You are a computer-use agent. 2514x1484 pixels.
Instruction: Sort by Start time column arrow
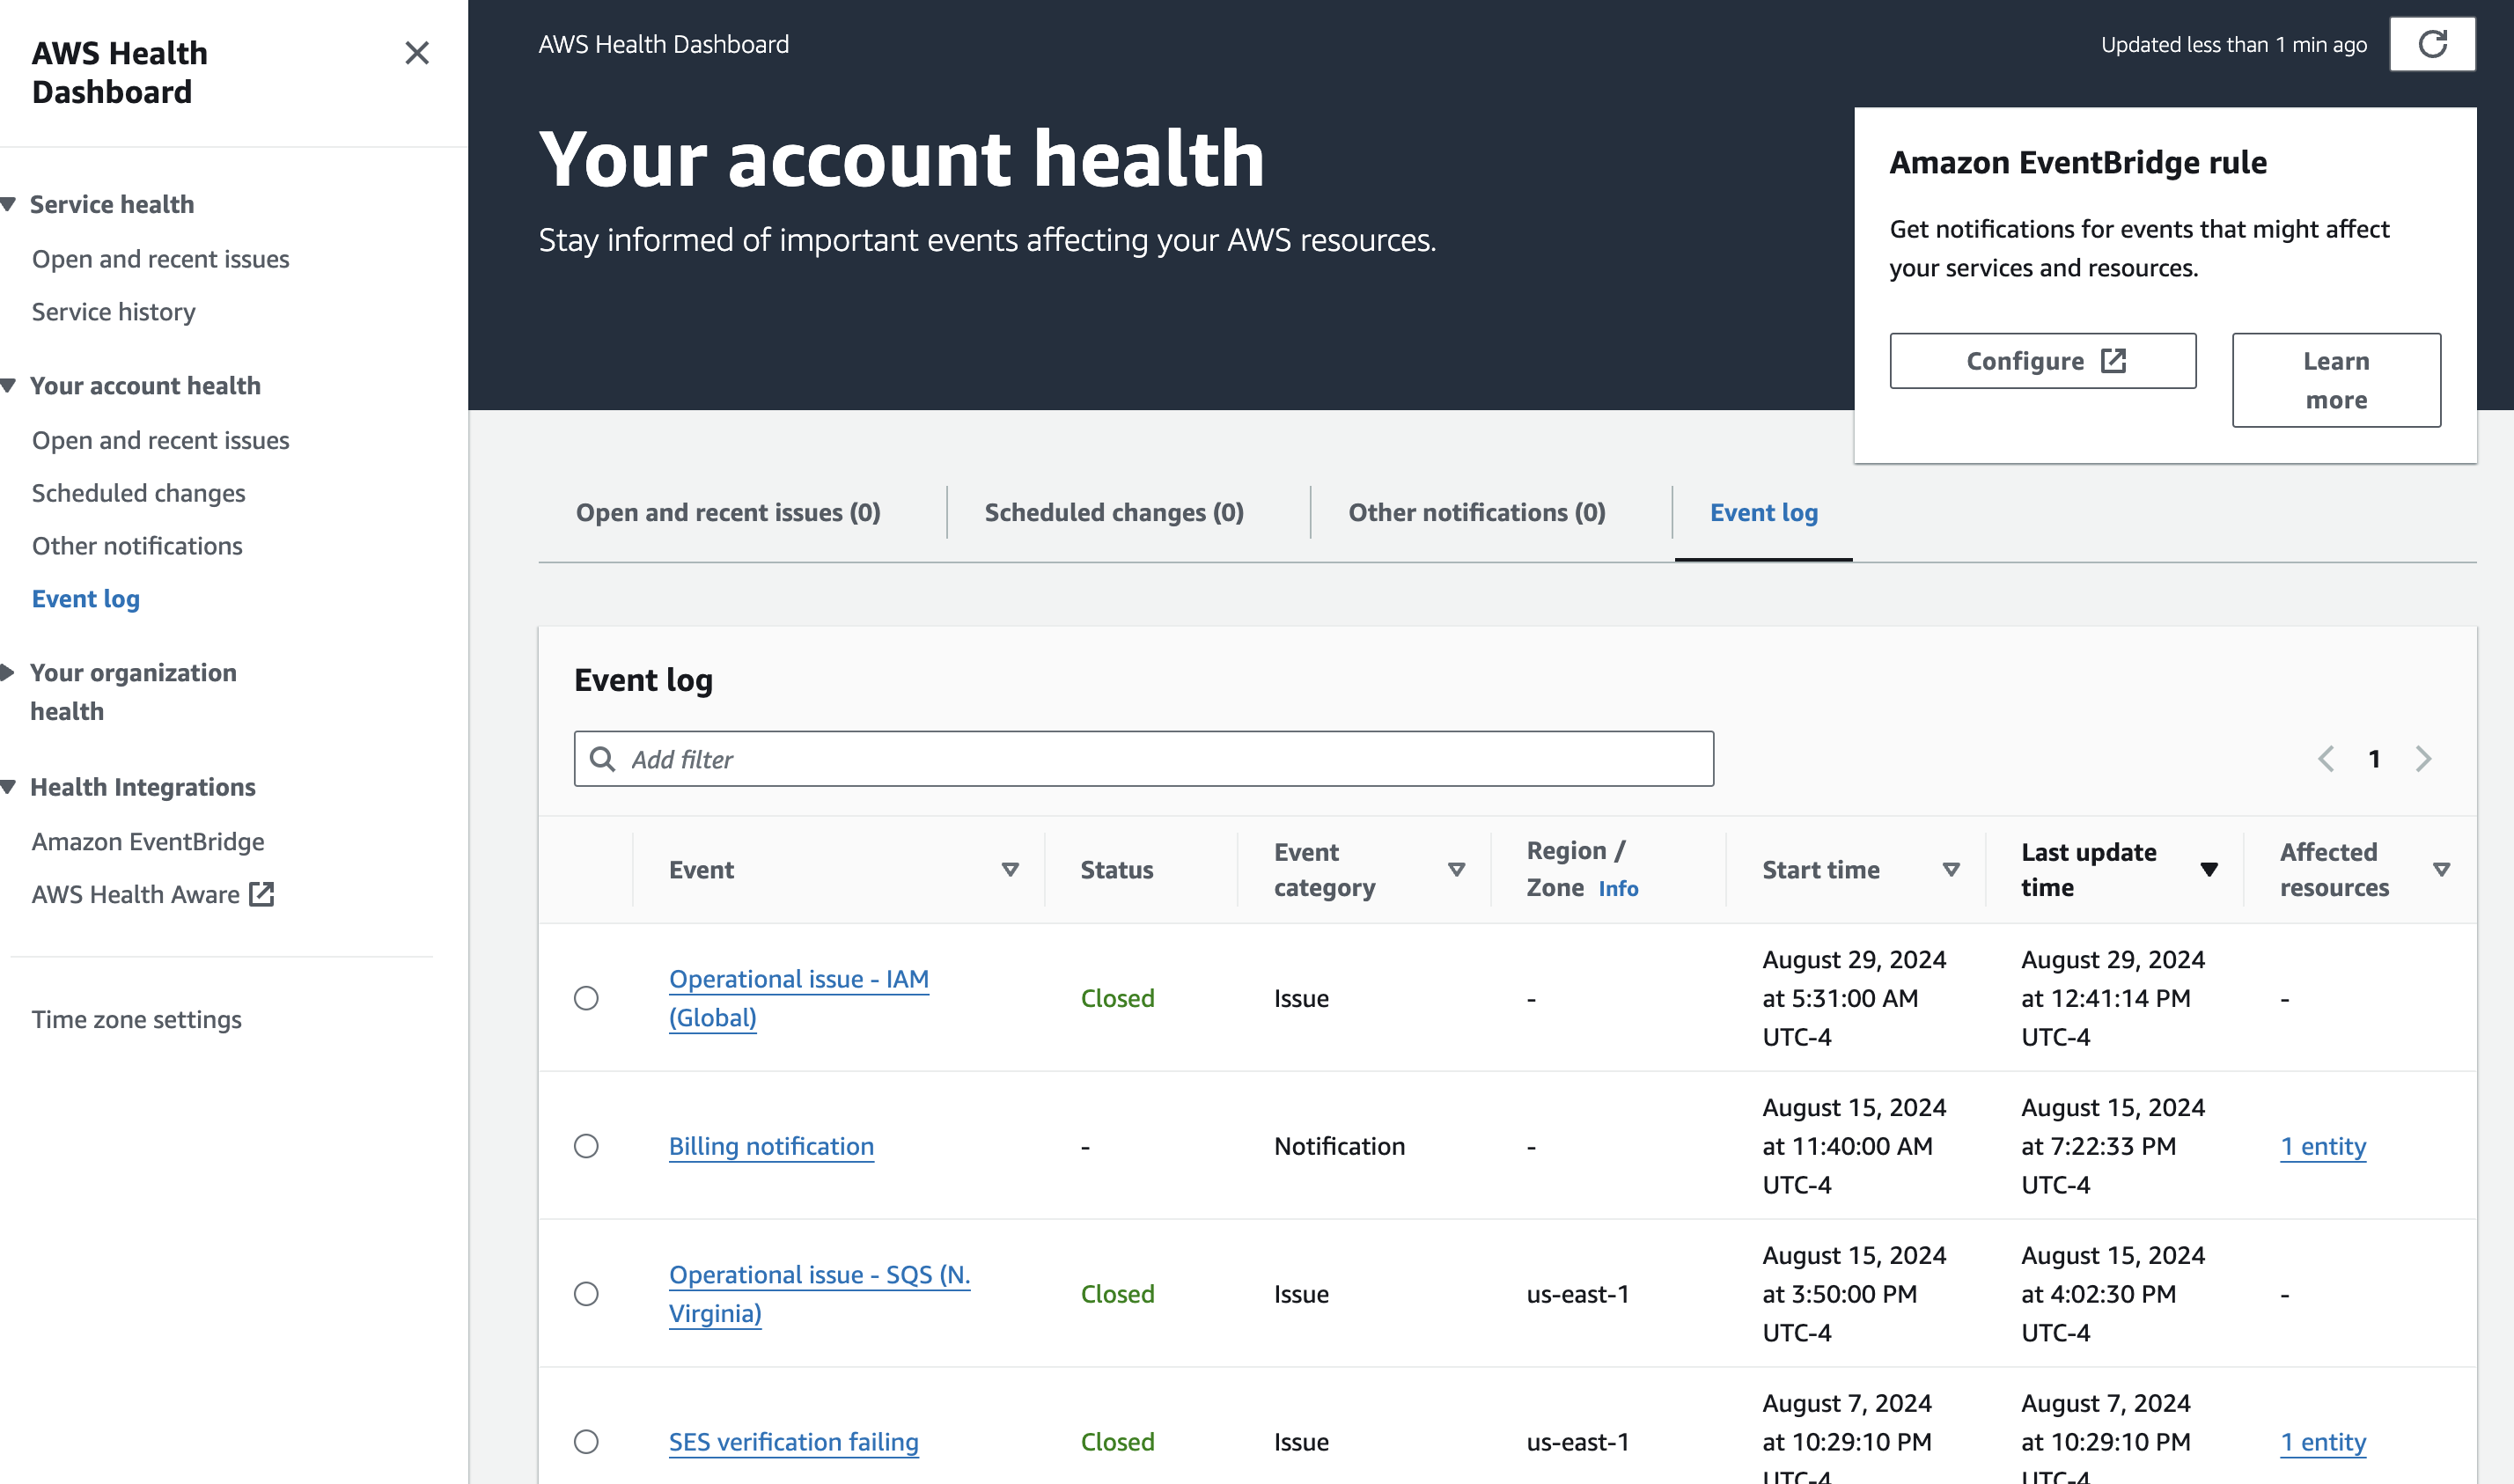click(1951, 870)
